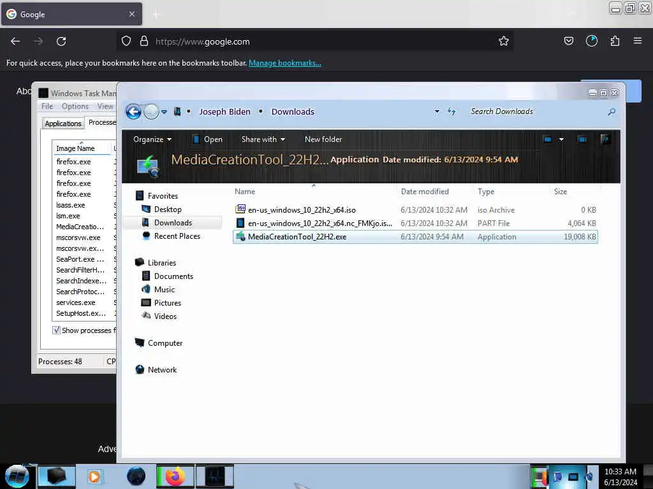
Task: Click the Firefox taskbar icon
Action: [x=175, y=476]
